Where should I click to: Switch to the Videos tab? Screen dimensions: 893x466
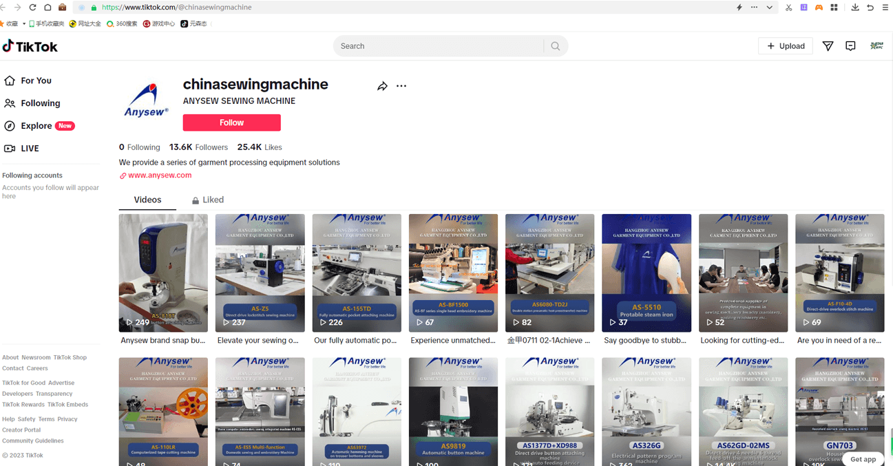tap(147, 200)
